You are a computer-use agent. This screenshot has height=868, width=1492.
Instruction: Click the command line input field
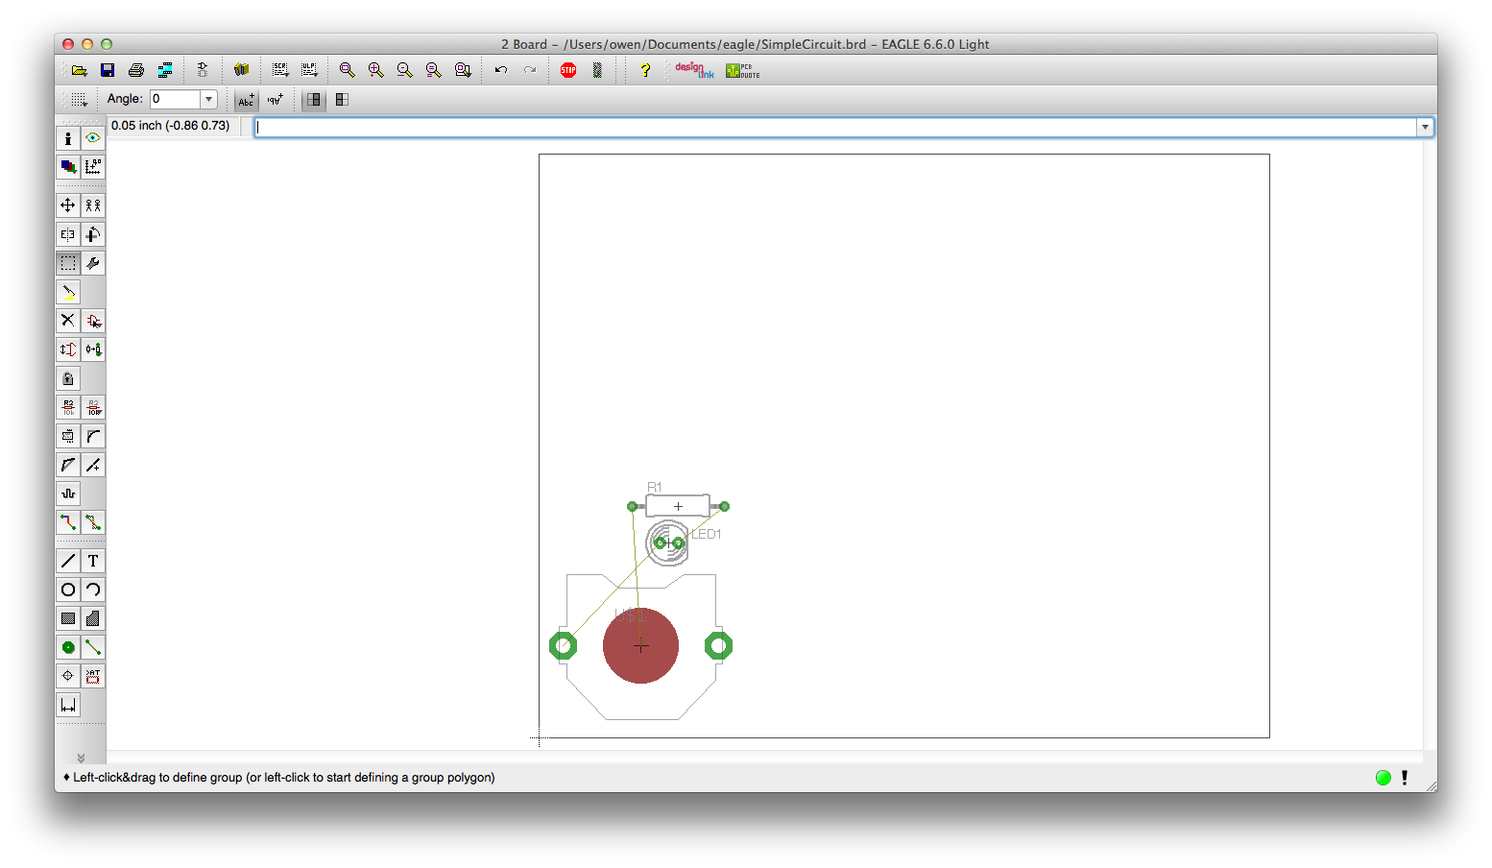836,127
